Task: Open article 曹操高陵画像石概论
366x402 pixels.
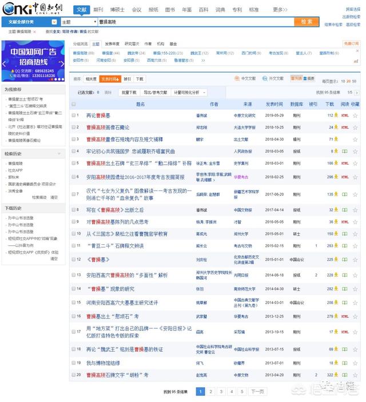Action: coord(108,127)
